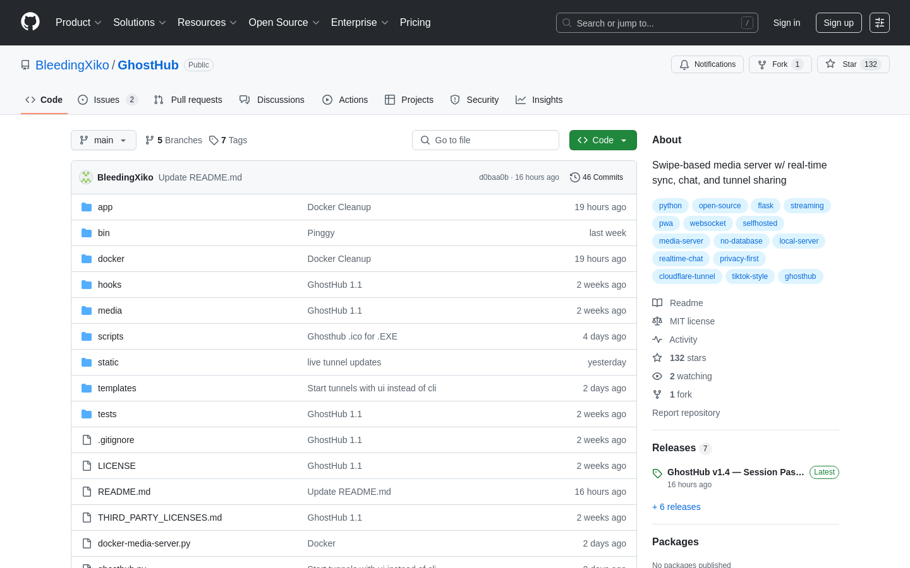
Task: Open the command palette icon in header
Action: (880, 23)
